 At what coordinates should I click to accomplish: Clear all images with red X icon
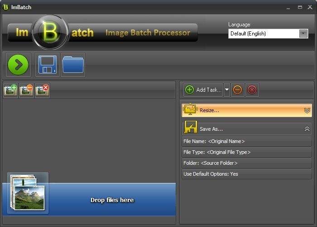tap(43, 90)
